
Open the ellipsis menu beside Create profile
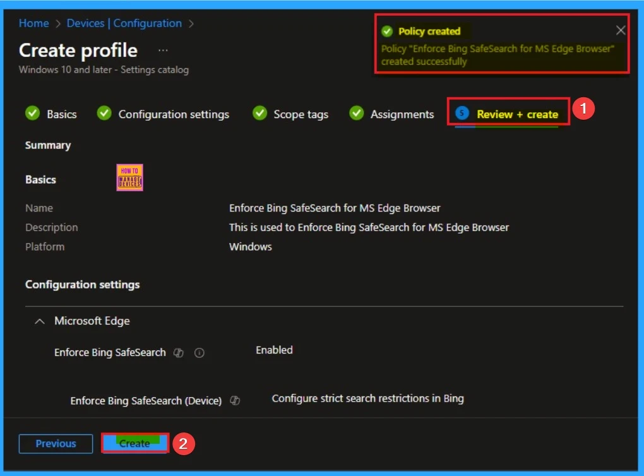[x=163, y=51]
